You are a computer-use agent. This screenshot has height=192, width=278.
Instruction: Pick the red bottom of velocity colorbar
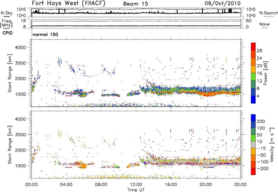click(x=253, y=172)
